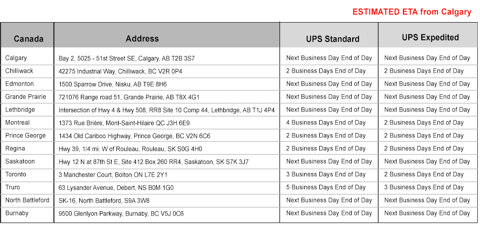Click the Burnaby Glenlyon Parkway address
The height and width of the screenshot is (229, 480).
point(121,213)
